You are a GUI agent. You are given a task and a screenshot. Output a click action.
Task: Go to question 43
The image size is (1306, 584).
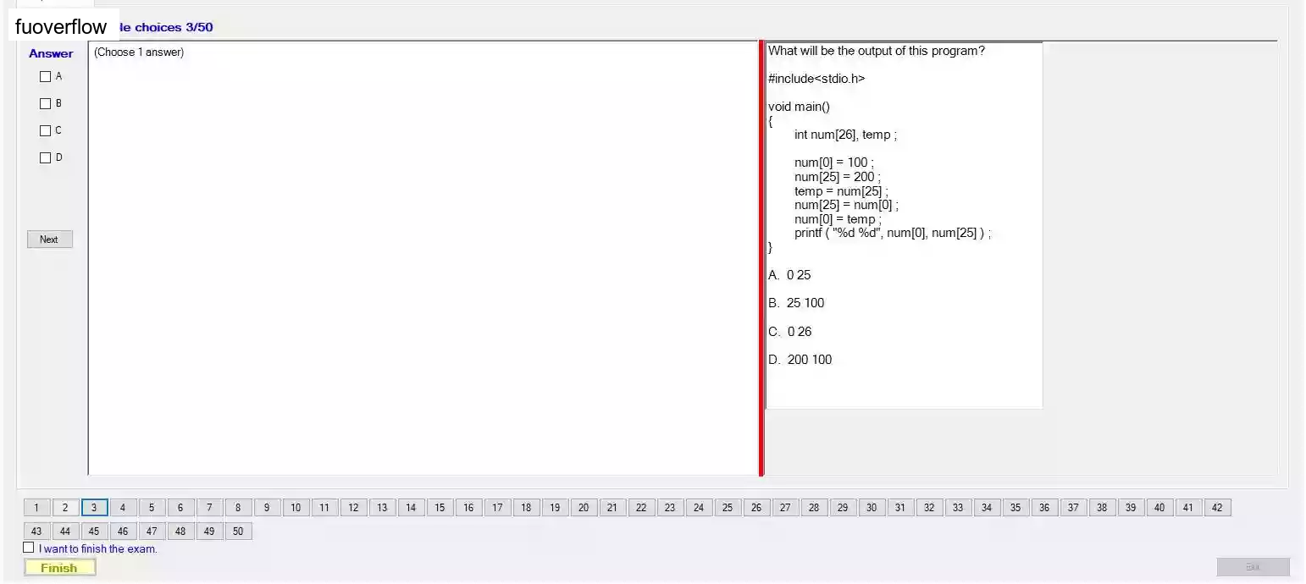tap(36, 532)
